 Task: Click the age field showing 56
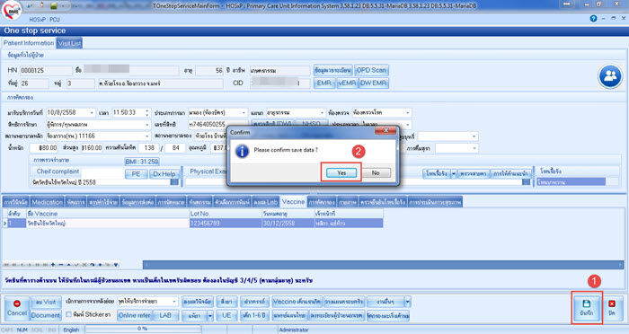[x=209, y=71]
